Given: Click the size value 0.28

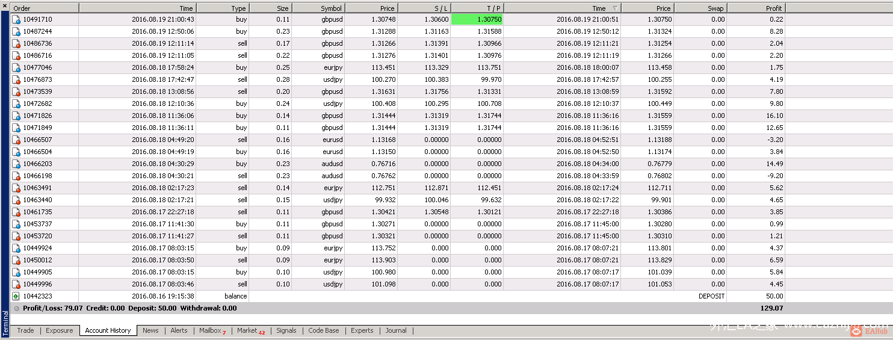Looking at the screenshot, I should click(282, 79).
